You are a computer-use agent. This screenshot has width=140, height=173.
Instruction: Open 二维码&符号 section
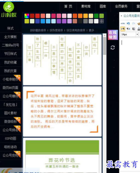point(11,45)
